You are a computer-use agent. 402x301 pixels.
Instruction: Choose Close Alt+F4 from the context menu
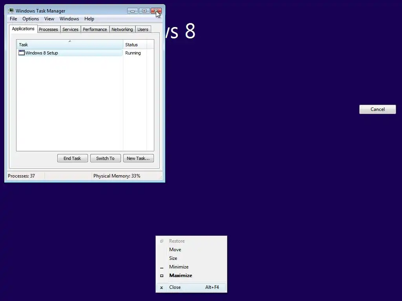(191, 287)
